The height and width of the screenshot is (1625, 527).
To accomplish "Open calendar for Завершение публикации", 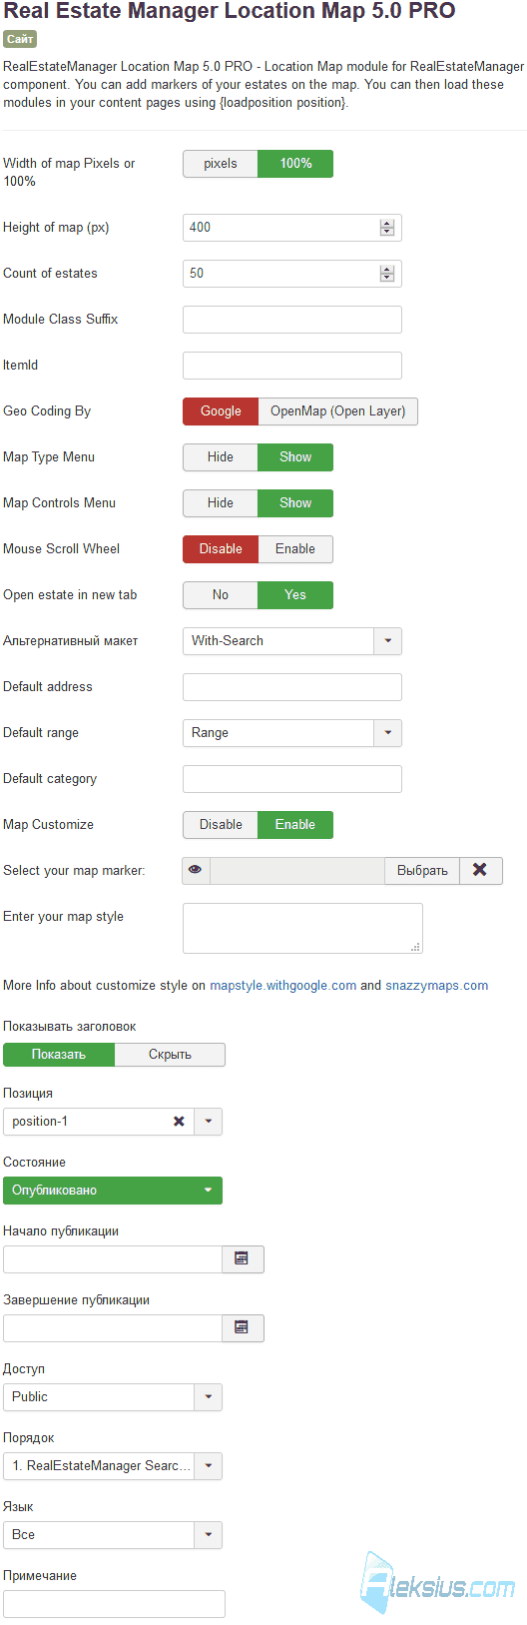I will [243, 1327].
